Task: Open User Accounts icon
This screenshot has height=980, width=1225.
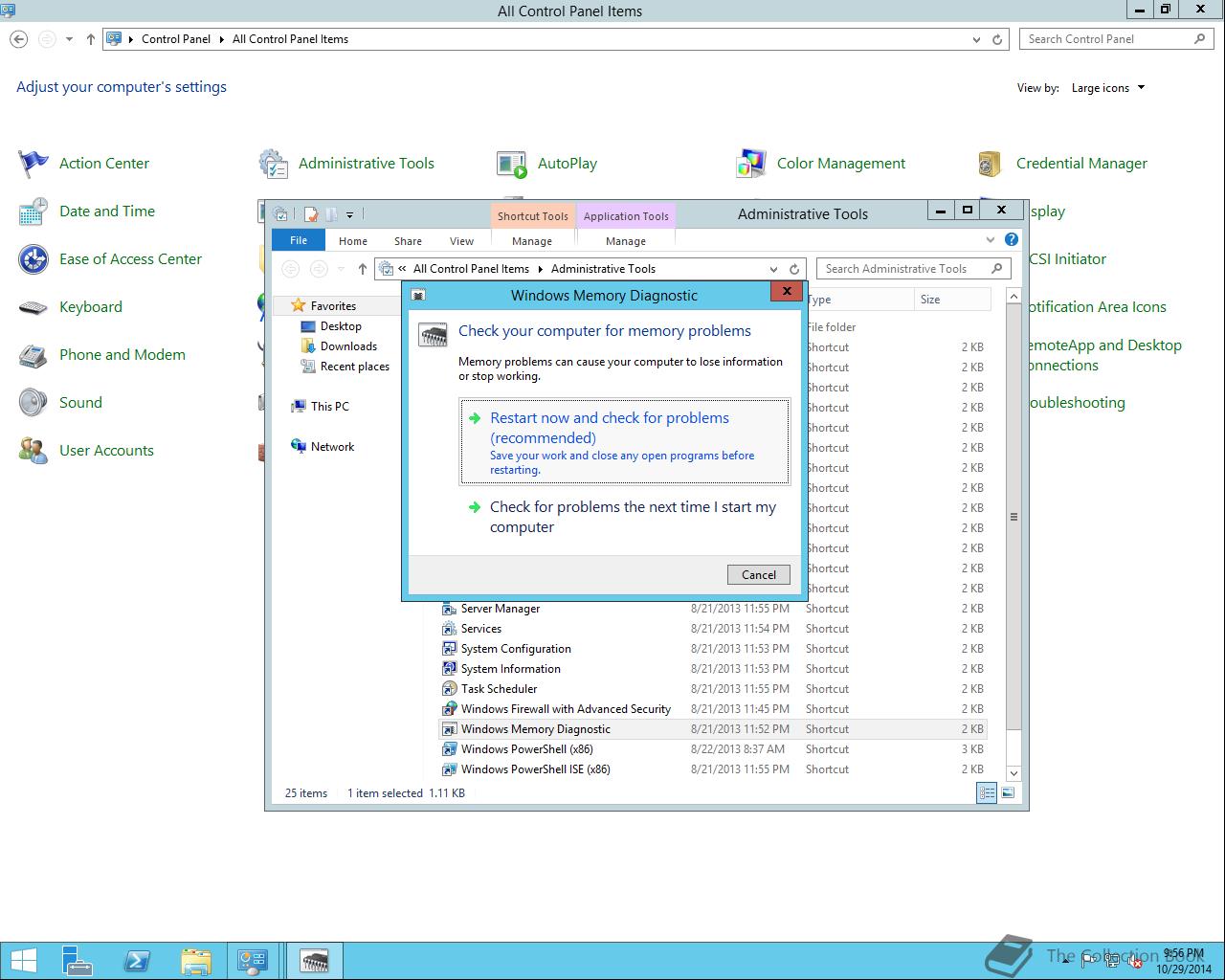Action: click(x=33, y=451)
